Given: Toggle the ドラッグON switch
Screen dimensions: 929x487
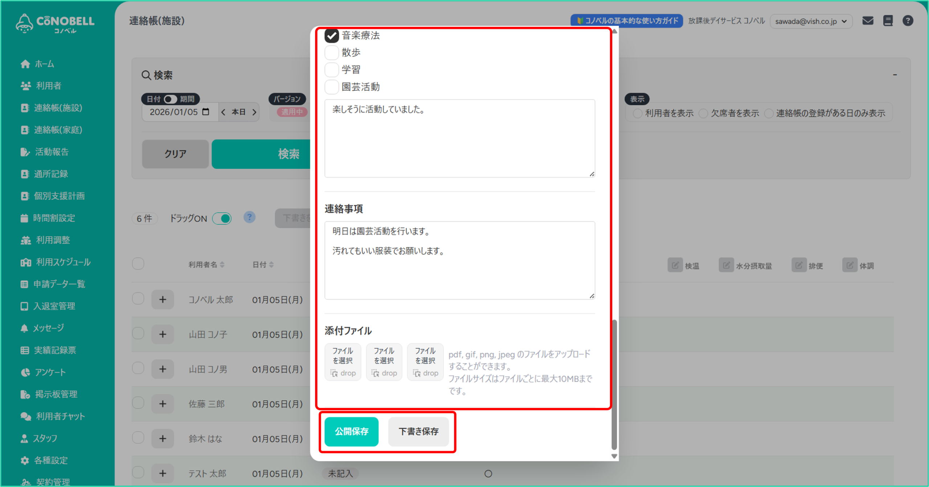Looking at the screenshot, I should click(222, 218).
